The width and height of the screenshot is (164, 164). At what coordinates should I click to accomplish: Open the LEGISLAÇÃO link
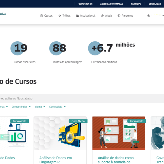[x=155, y=4]
